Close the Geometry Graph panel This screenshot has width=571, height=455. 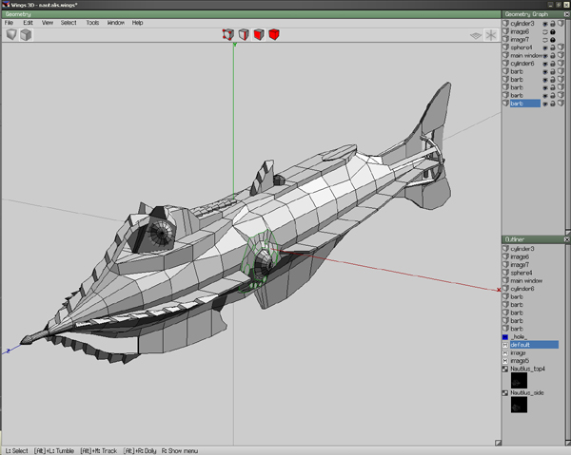click(x=565, y=14)
